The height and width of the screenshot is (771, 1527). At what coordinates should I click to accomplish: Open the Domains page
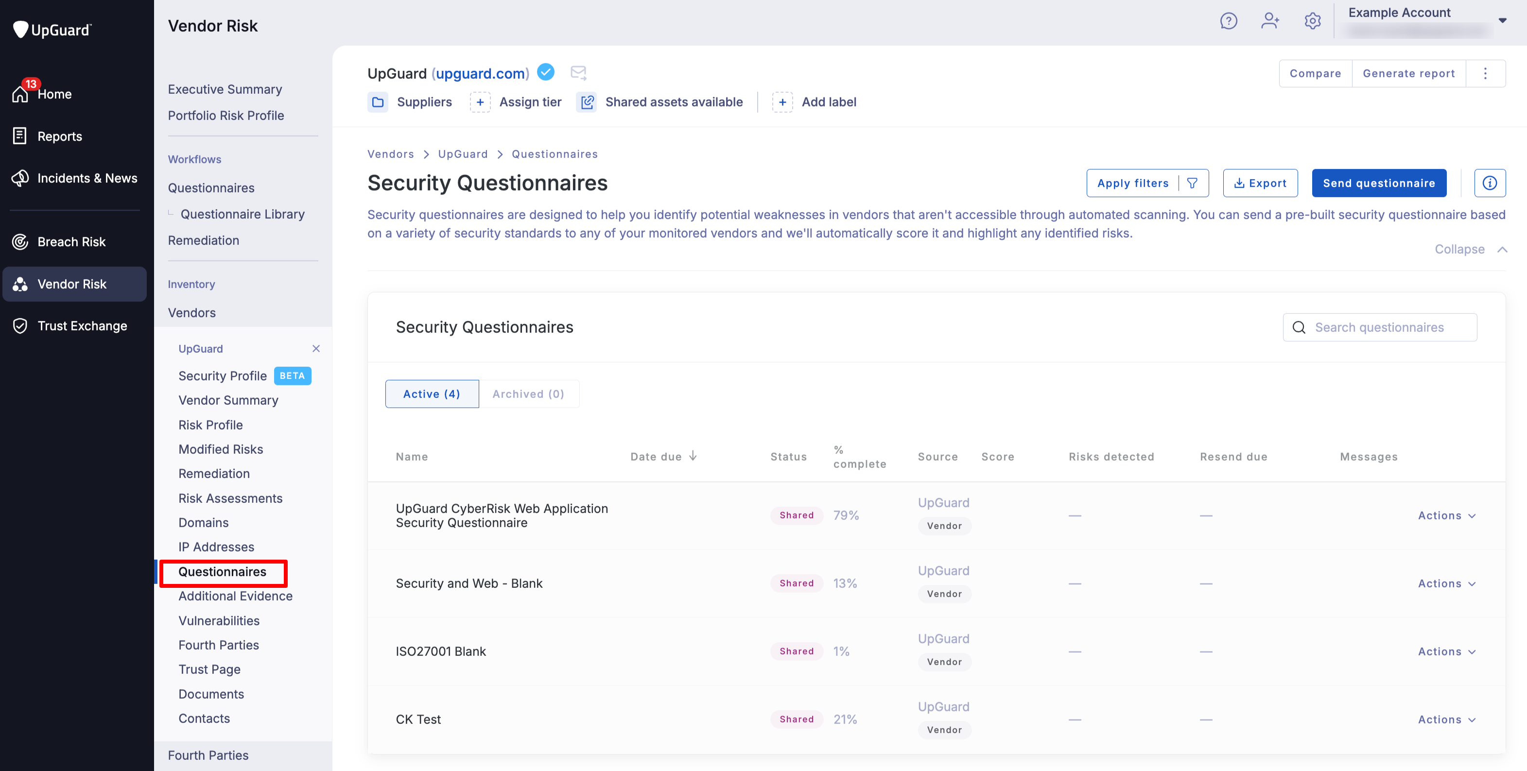[x=203, y=523]
